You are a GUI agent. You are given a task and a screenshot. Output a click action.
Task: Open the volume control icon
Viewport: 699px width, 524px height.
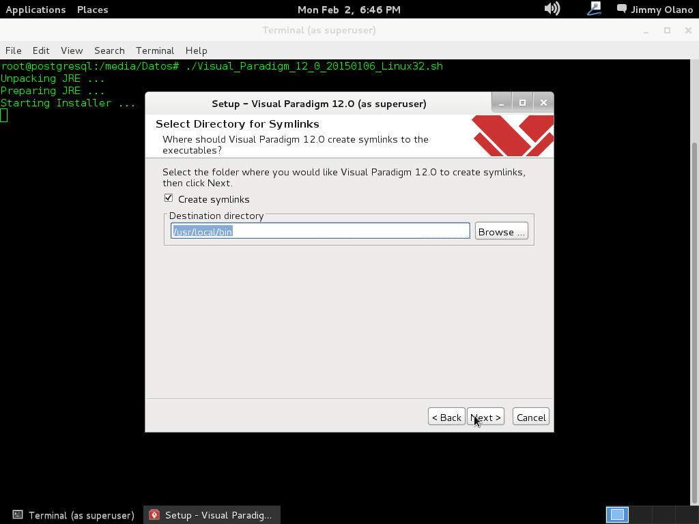tap(552, 9)
